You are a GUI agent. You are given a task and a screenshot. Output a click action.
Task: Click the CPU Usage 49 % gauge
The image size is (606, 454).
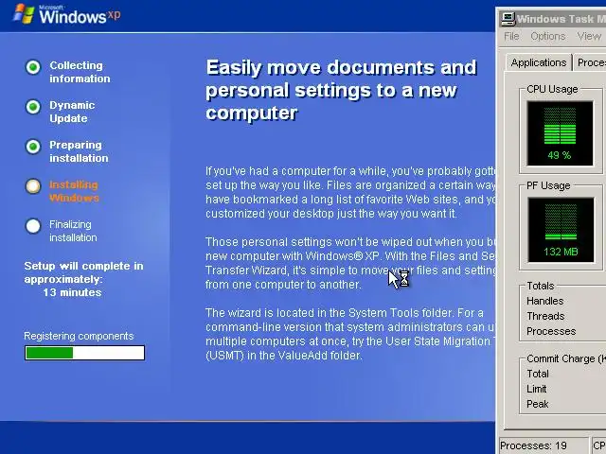[x=560, y=133]
